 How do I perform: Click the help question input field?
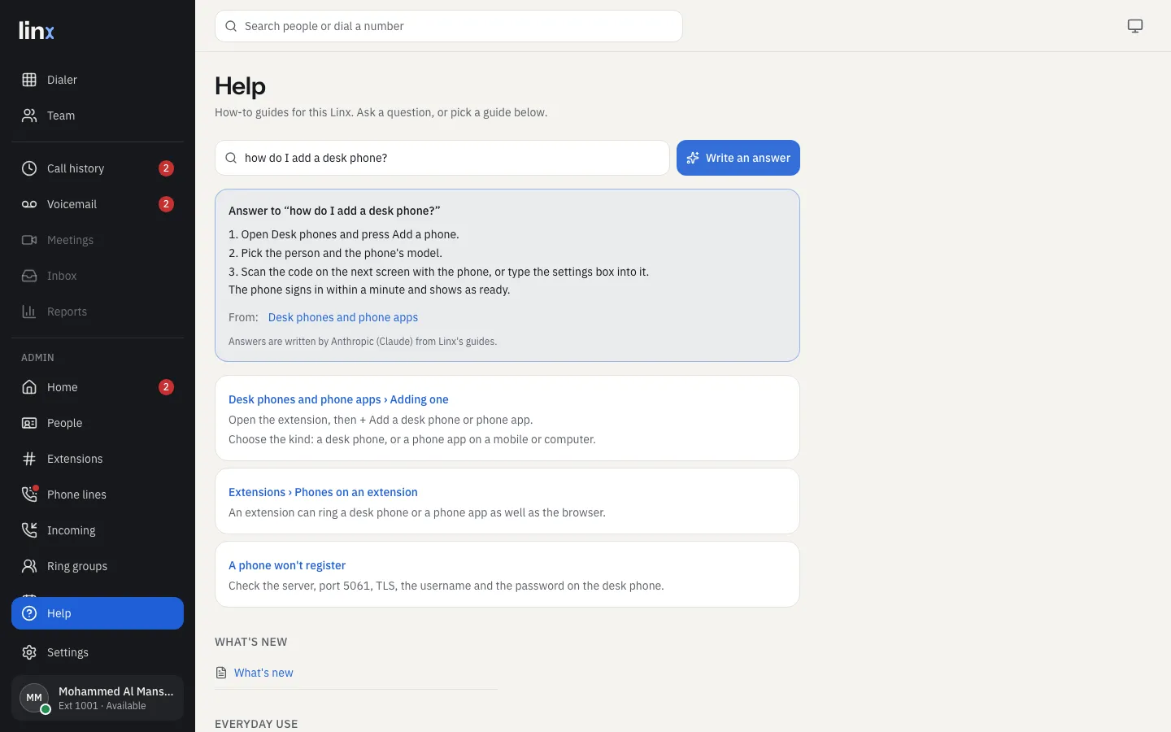point(442,158)
